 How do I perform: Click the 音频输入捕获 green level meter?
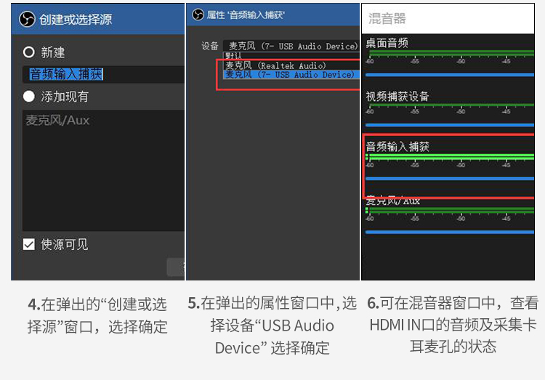(x=450, y=156)
